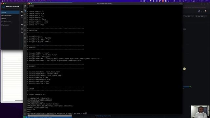Click the Wi-Fi icon in menu bar
The image size is (210, 118).
186,1
